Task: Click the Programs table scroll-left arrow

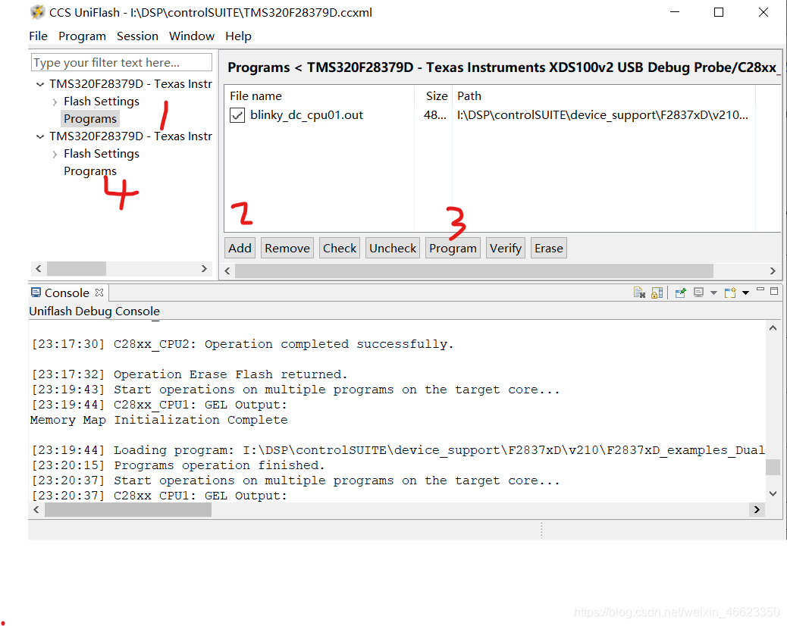Action: 227,271
